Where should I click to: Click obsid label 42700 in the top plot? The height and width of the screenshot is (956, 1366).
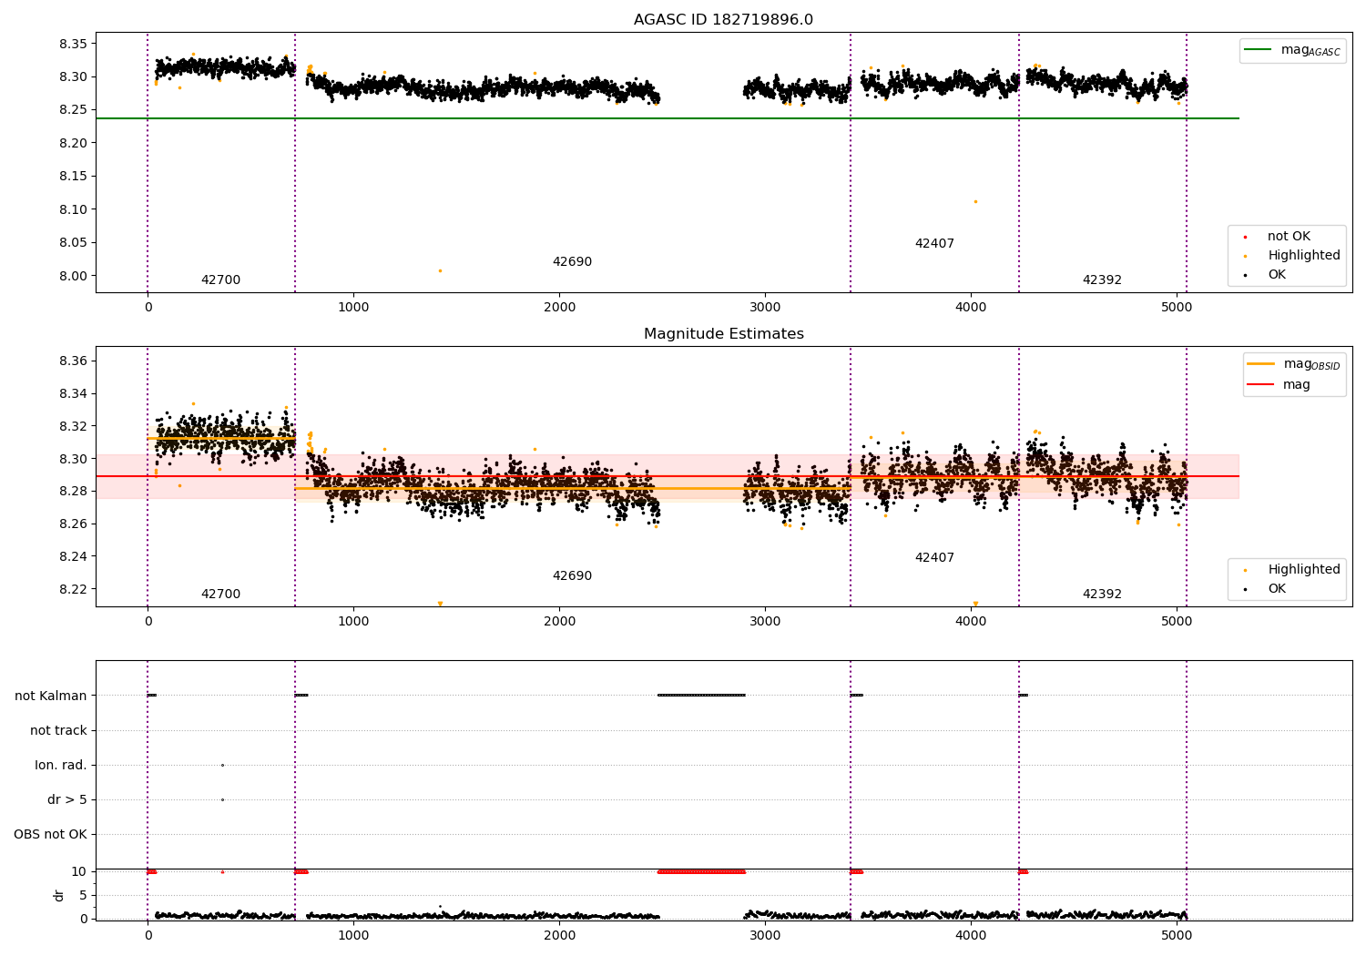(220, 280)
